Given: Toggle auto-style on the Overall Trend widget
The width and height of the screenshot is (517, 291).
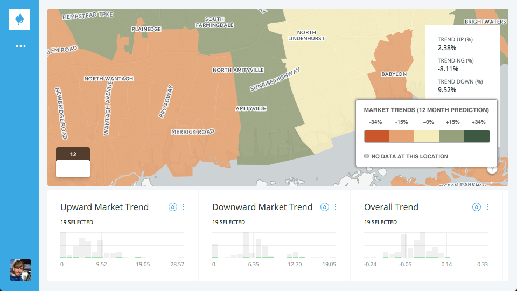Looking at the screenshot, I should click(476, 207).
